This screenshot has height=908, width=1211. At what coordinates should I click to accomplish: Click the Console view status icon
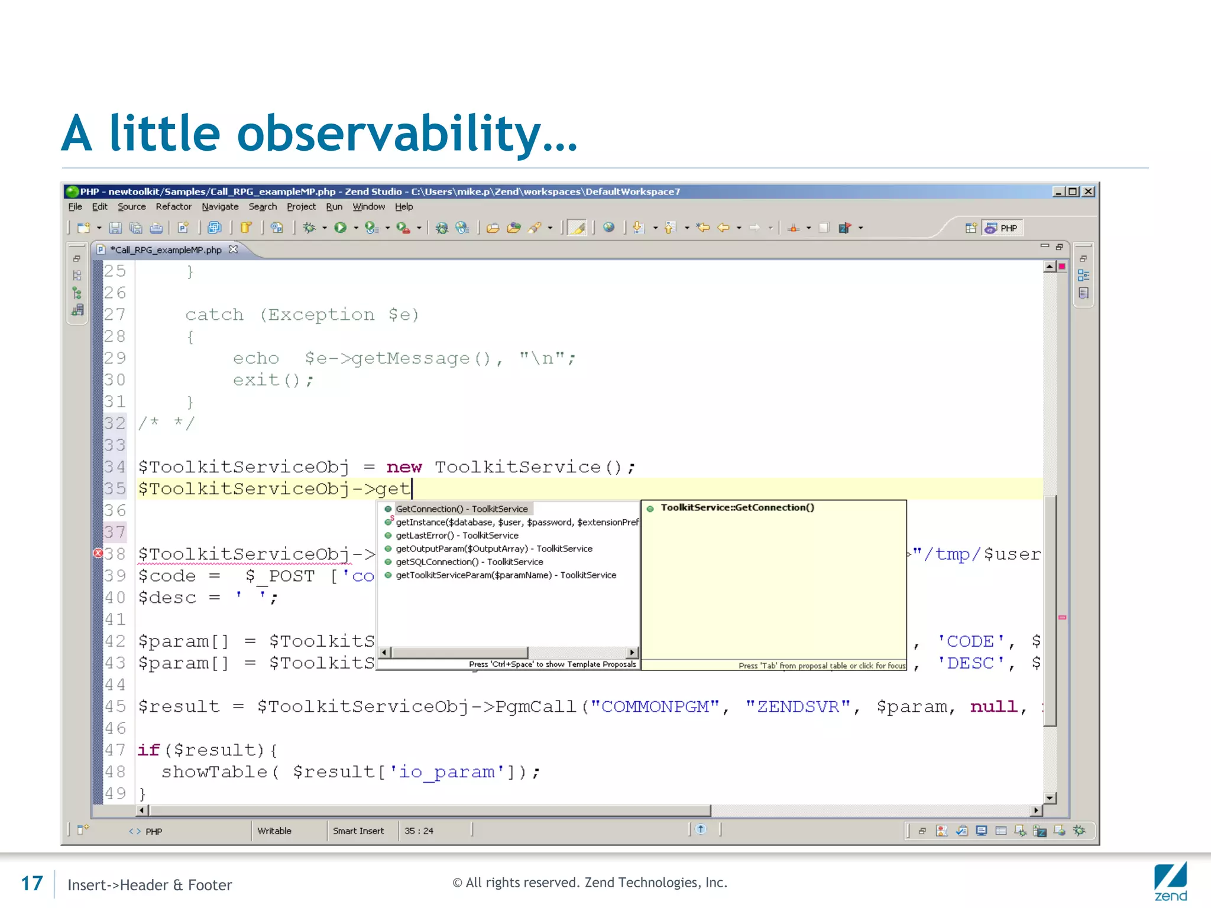click(x=982, y=831)
